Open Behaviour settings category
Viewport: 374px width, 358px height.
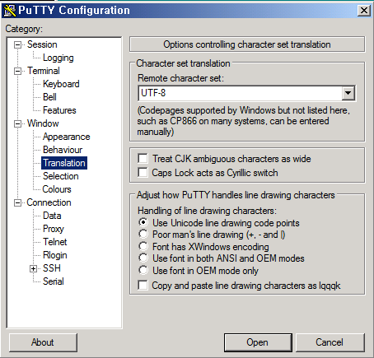(63, 150)
